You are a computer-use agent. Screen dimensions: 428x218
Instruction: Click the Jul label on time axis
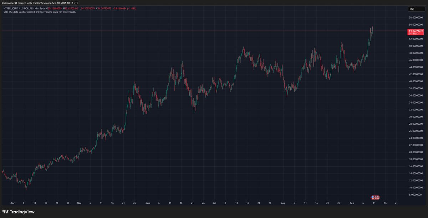coord(214,203)
